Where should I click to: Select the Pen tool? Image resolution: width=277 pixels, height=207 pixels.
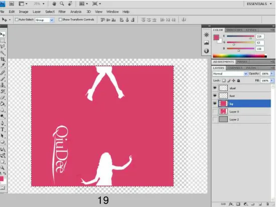(3, 123)
